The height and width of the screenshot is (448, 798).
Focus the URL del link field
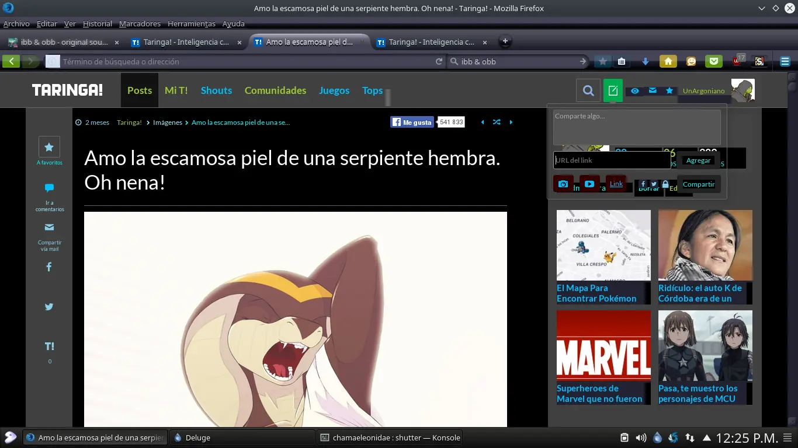coord(612,160)
